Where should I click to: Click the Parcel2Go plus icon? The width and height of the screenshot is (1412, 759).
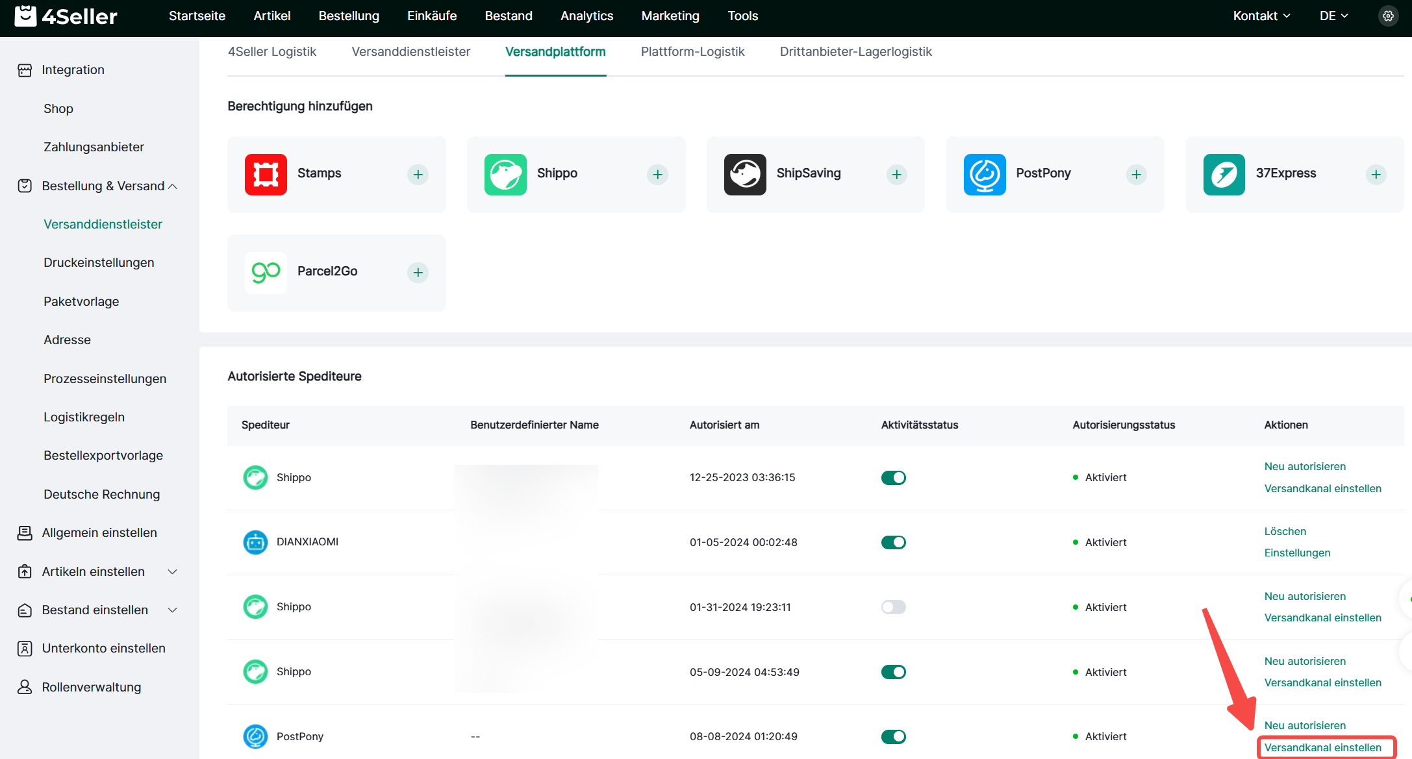point(418,272)
